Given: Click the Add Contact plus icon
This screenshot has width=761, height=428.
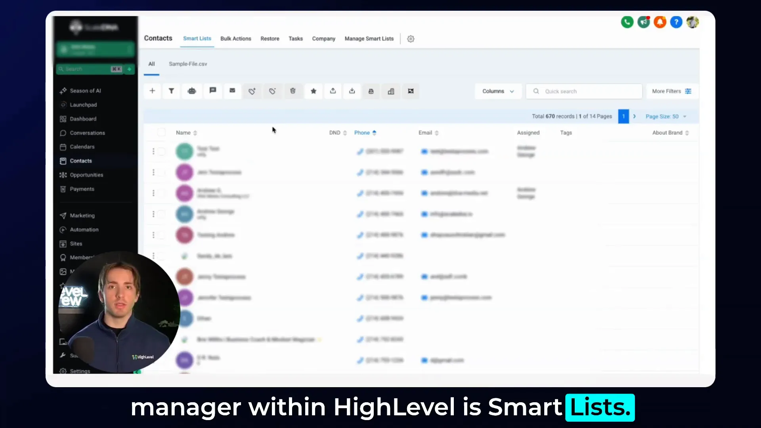Looking at the screenshot, I should coord(152,91).
